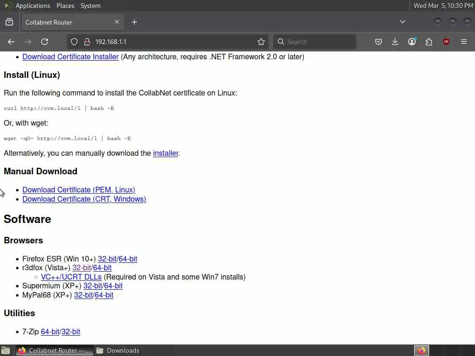Open the Firefox View button

[x=9, y=22]
